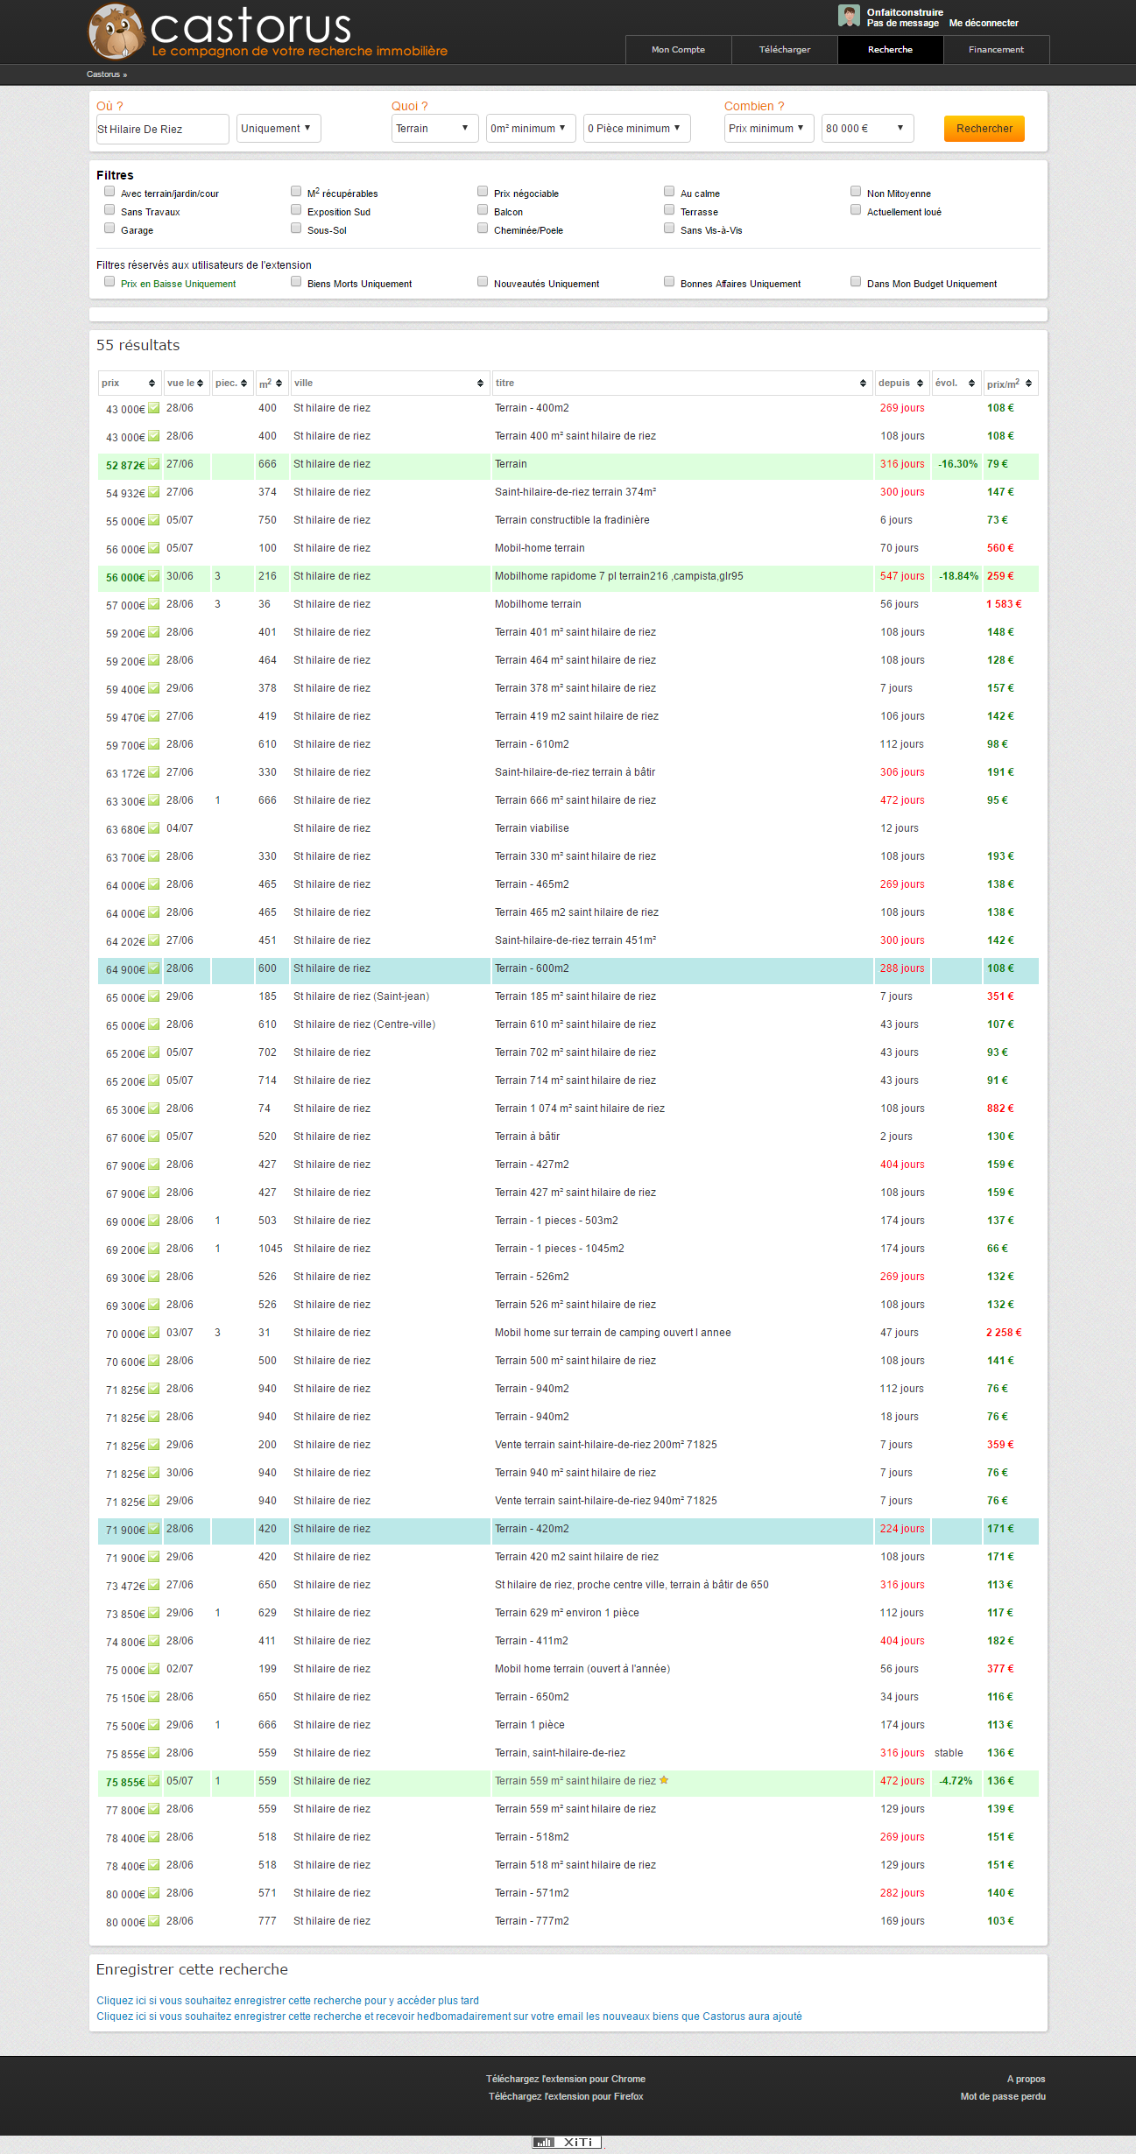Click the St Hilaire De Riez location field
This screenshot has width=1136, height=2154.
point(162,129)
